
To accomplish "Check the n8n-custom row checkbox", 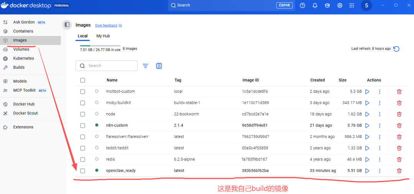I will click(83, 126).
